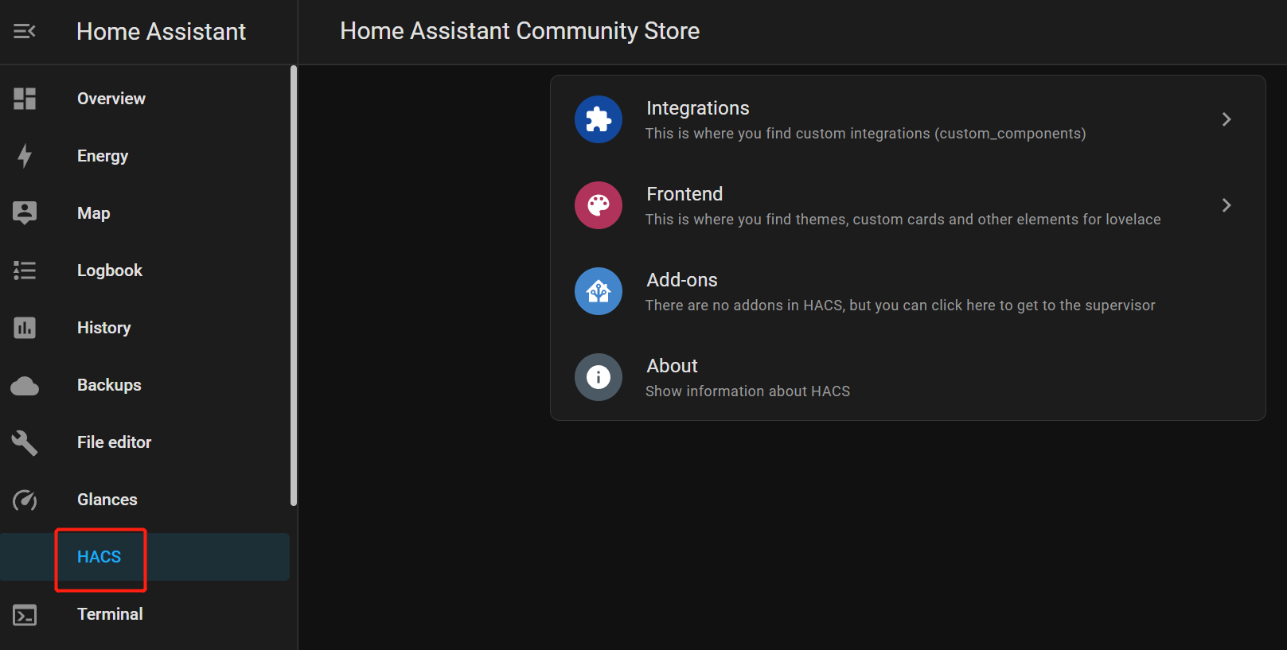Select the Integrations puzzle piece icon

click(599, 119)
